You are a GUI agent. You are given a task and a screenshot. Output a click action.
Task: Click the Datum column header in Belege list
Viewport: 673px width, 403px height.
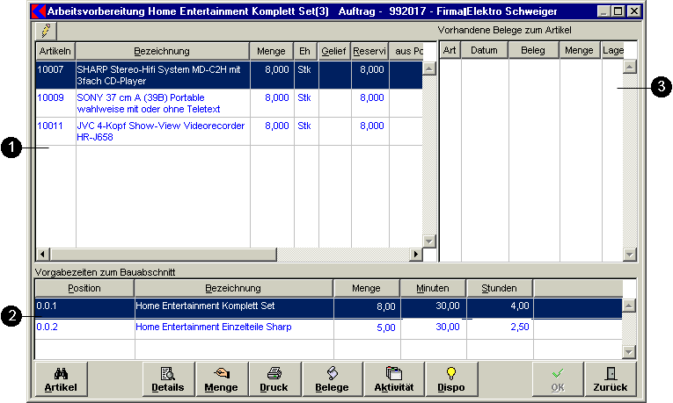[484, 51]
